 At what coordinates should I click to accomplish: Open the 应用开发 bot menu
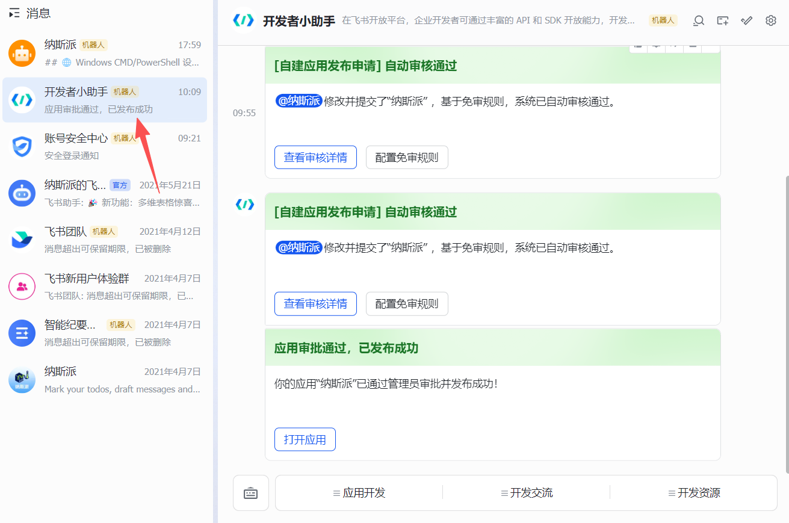(359, 493)
